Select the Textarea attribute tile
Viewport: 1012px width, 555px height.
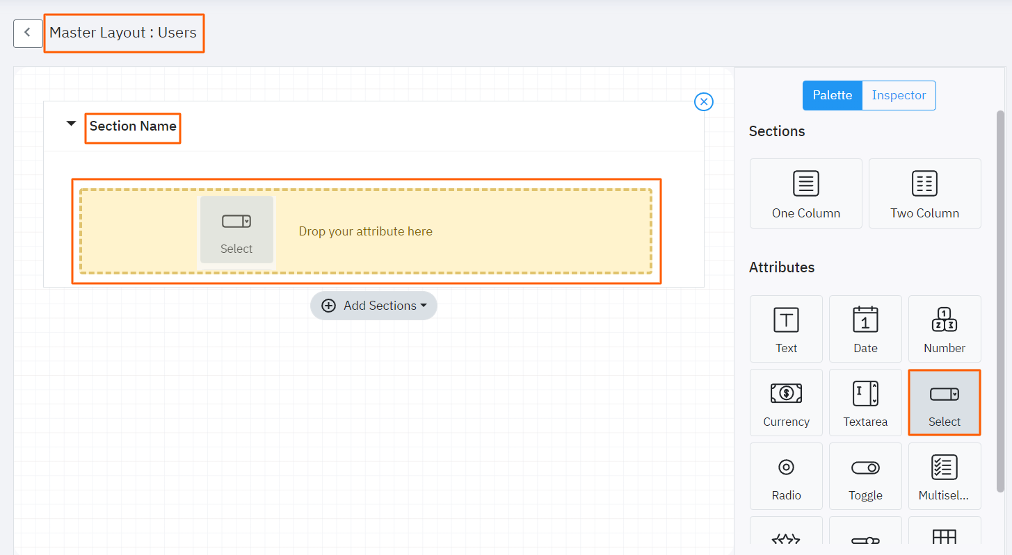pyautogui.click(x=865, y=402)
